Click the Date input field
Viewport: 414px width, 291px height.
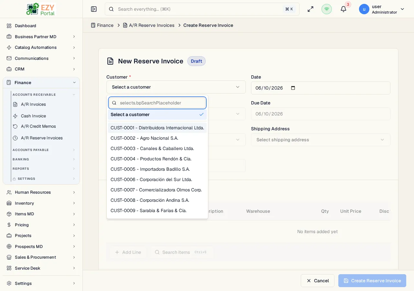click(x=321, y=88)
